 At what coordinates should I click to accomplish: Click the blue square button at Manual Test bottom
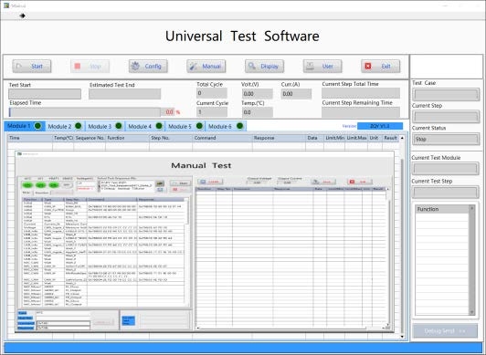point(128,320)
